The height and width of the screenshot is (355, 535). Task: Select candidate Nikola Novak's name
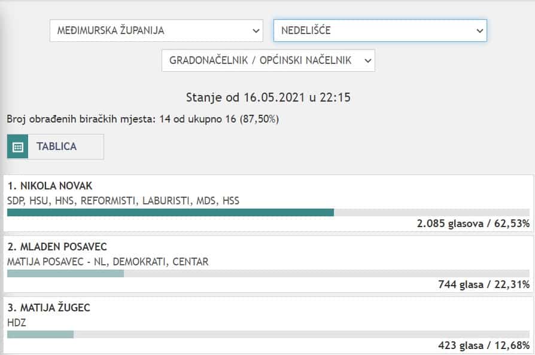point(50,186)
